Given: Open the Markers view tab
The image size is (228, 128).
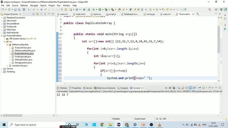Looking at the screenshot, I should click(62, 88).
